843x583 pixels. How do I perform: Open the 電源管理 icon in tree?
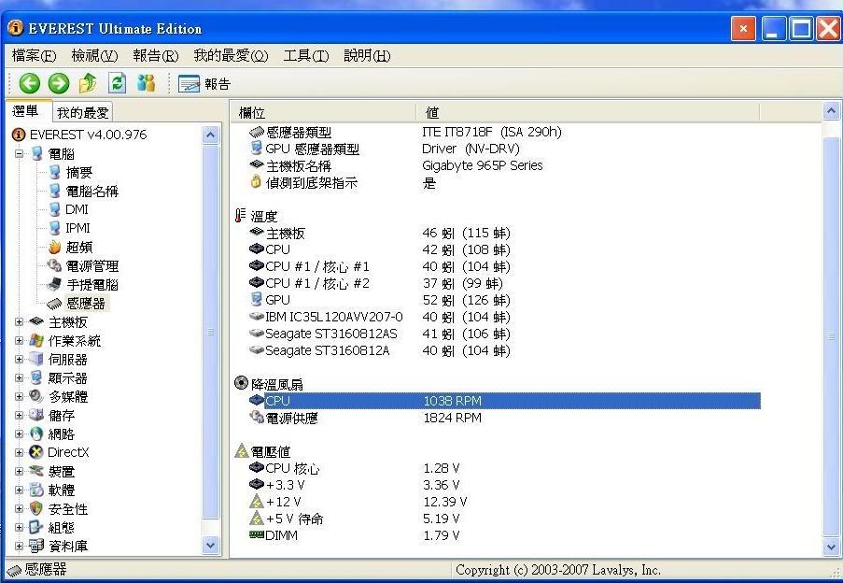[54, 265]
